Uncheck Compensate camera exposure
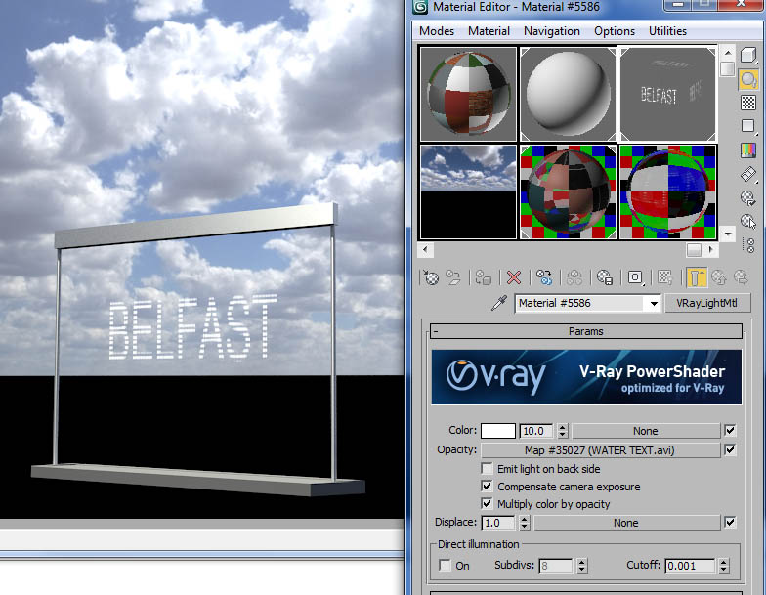The height and width of the screenshot is (595, 766). [487, 487]
